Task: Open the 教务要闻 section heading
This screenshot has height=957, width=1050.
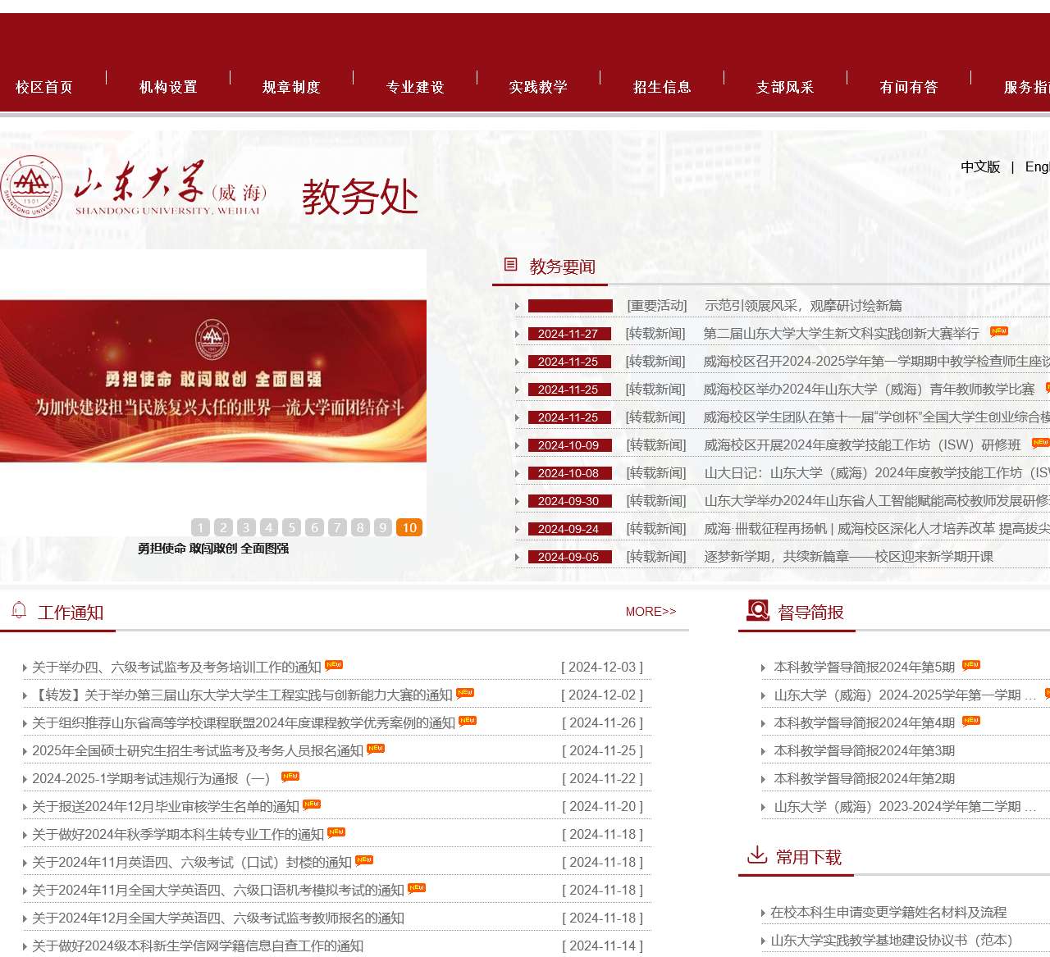Action: coord(563,267)
